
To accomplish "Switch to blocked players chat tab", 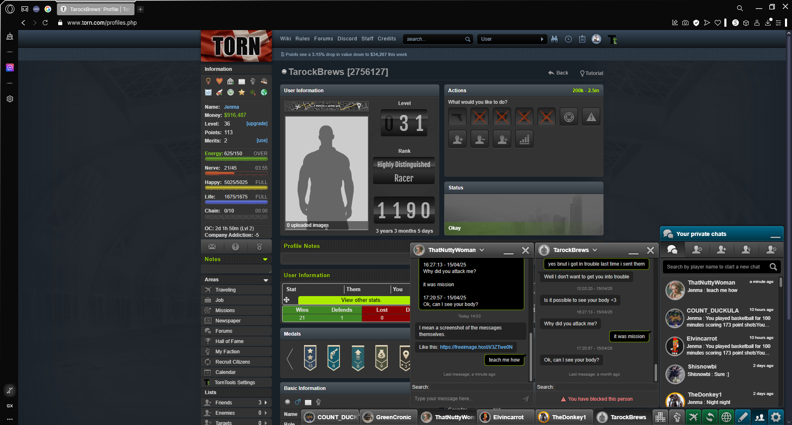I will click(x=771, y=250).
